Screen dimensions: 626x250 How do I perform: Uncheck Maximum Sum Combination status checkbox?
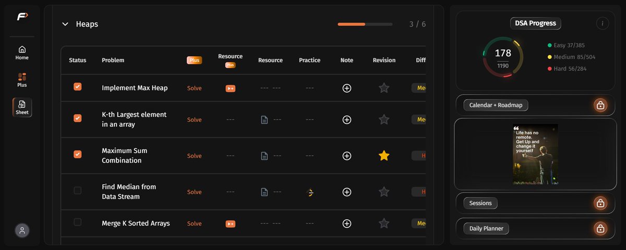click(x=78, y=154)
